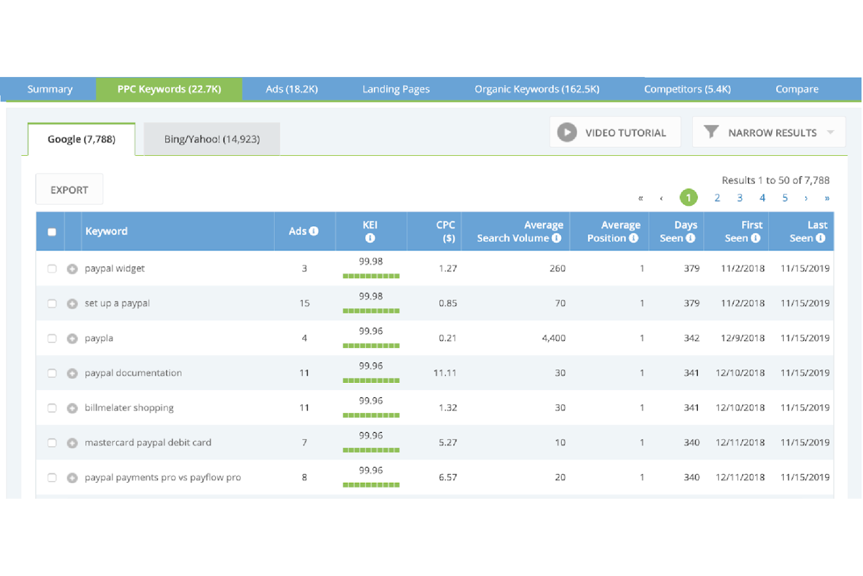863x576 pixels.
Task: Open the Summary tab
Action: pos(50,89)
